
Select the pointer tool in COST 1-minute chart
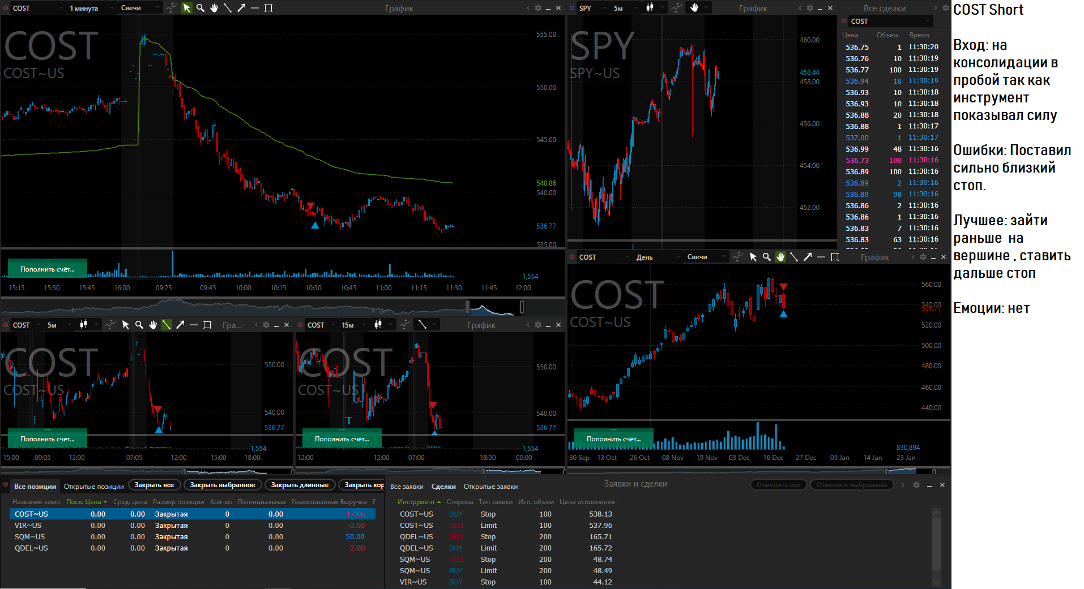click(x=186, y=8)
